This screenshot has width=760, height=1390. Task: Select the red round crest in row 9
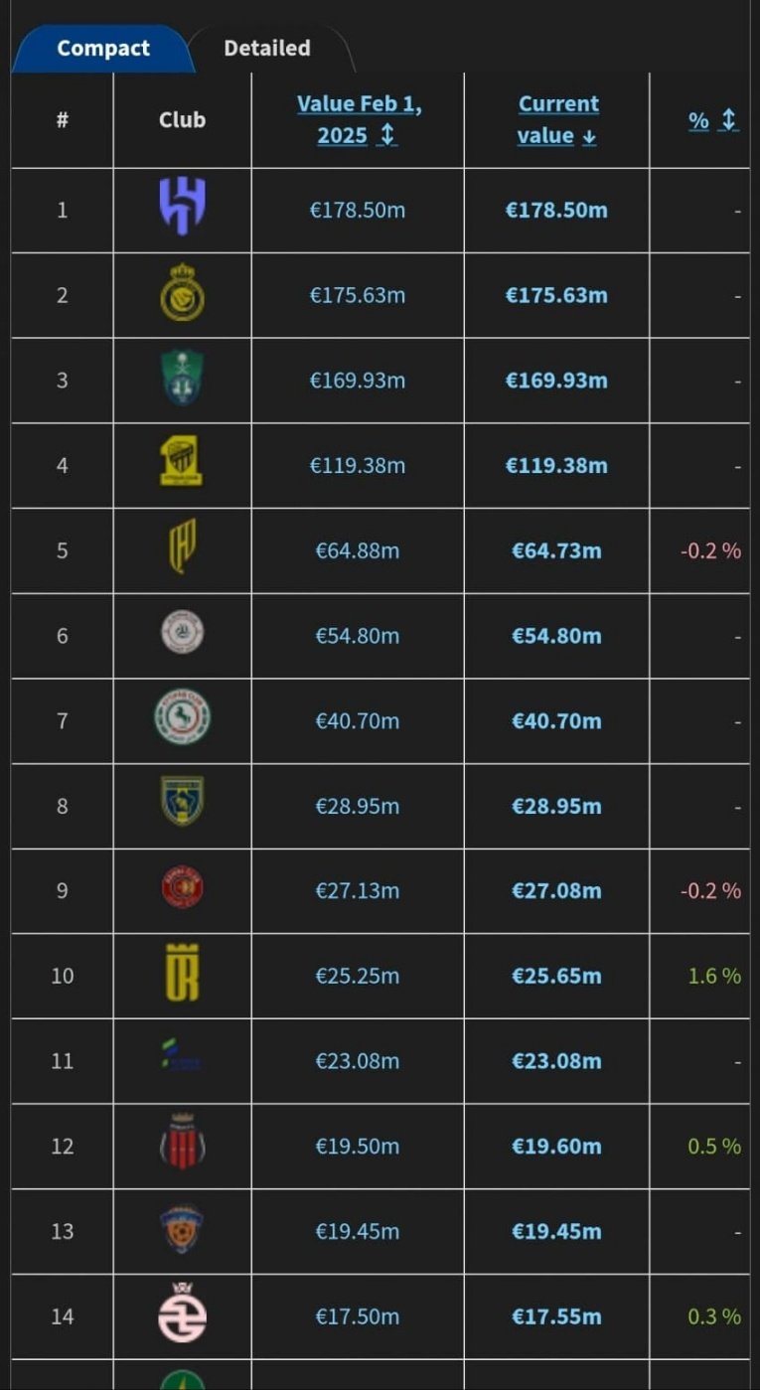(x=182, y=889)
